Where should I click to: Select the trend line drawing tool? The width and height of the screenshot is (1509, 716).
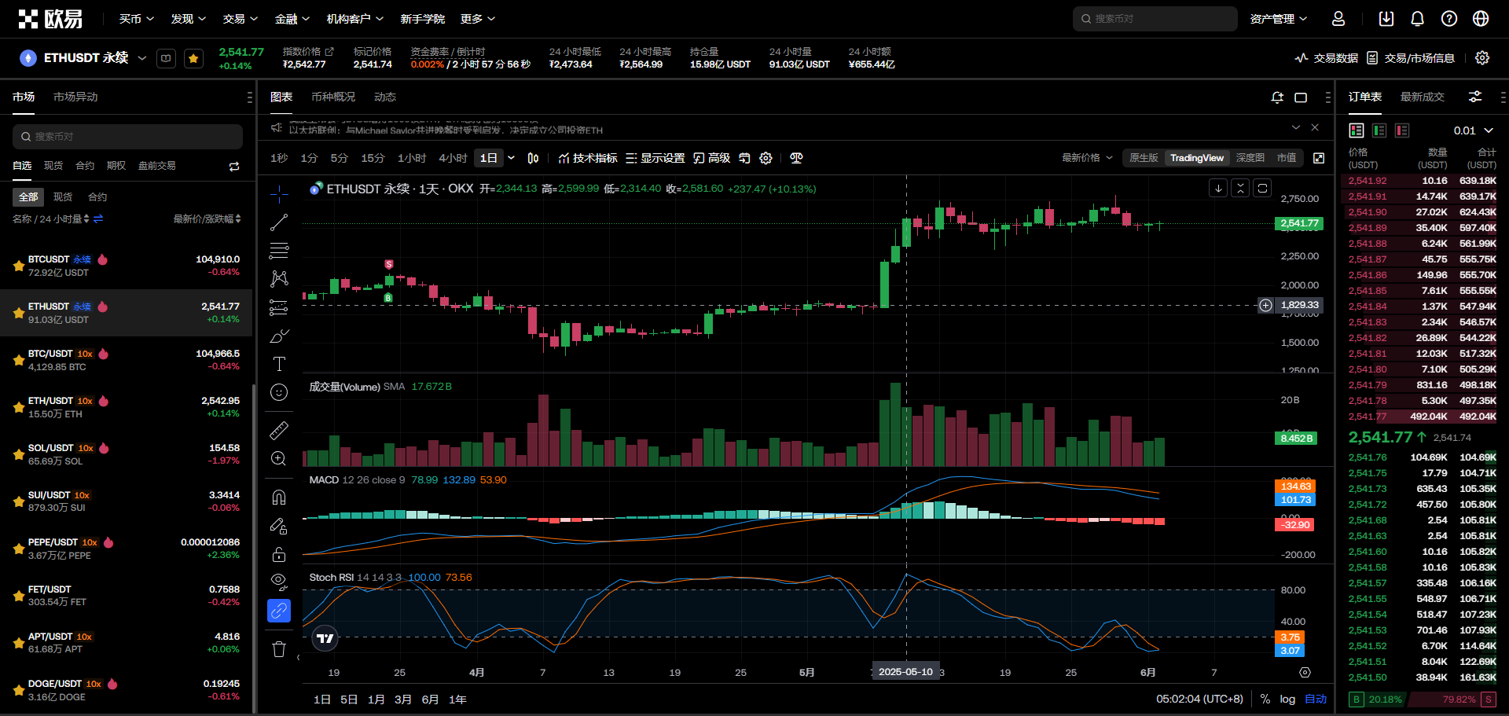pyautogui.click(x=279, y=222)
